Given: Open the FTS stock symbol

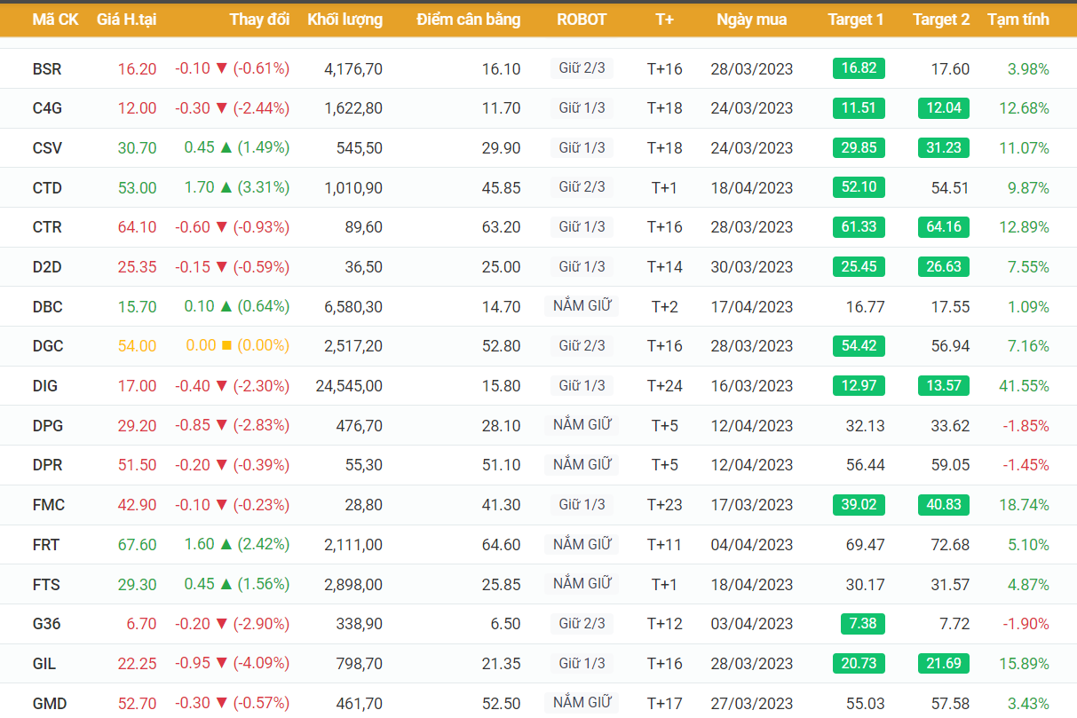Looking at the screenshot, I should pyautogui.click(x=45, y=585).
